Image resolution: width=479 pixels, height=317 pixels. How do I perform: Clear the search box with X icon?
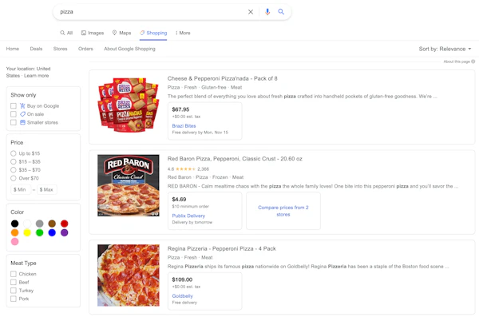(x=251, y=12)
